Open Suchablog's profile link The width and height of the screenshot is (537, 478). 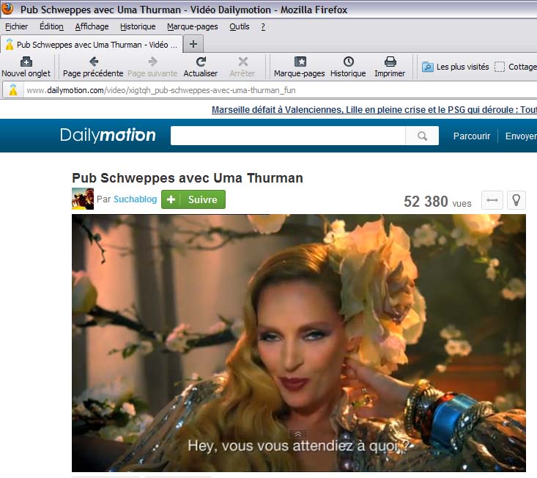tap(135, 199)
